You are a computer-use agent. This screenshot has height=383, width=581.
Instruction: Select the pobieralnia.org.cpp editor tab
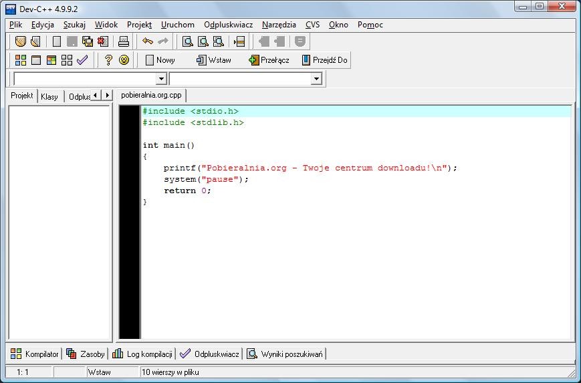click(151, 95)
